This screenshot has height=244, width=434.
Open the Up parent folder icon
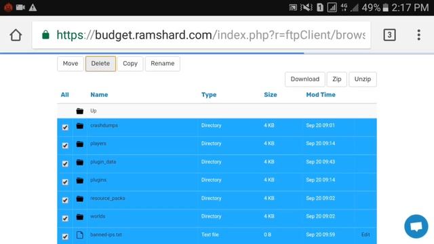point(80,111)
